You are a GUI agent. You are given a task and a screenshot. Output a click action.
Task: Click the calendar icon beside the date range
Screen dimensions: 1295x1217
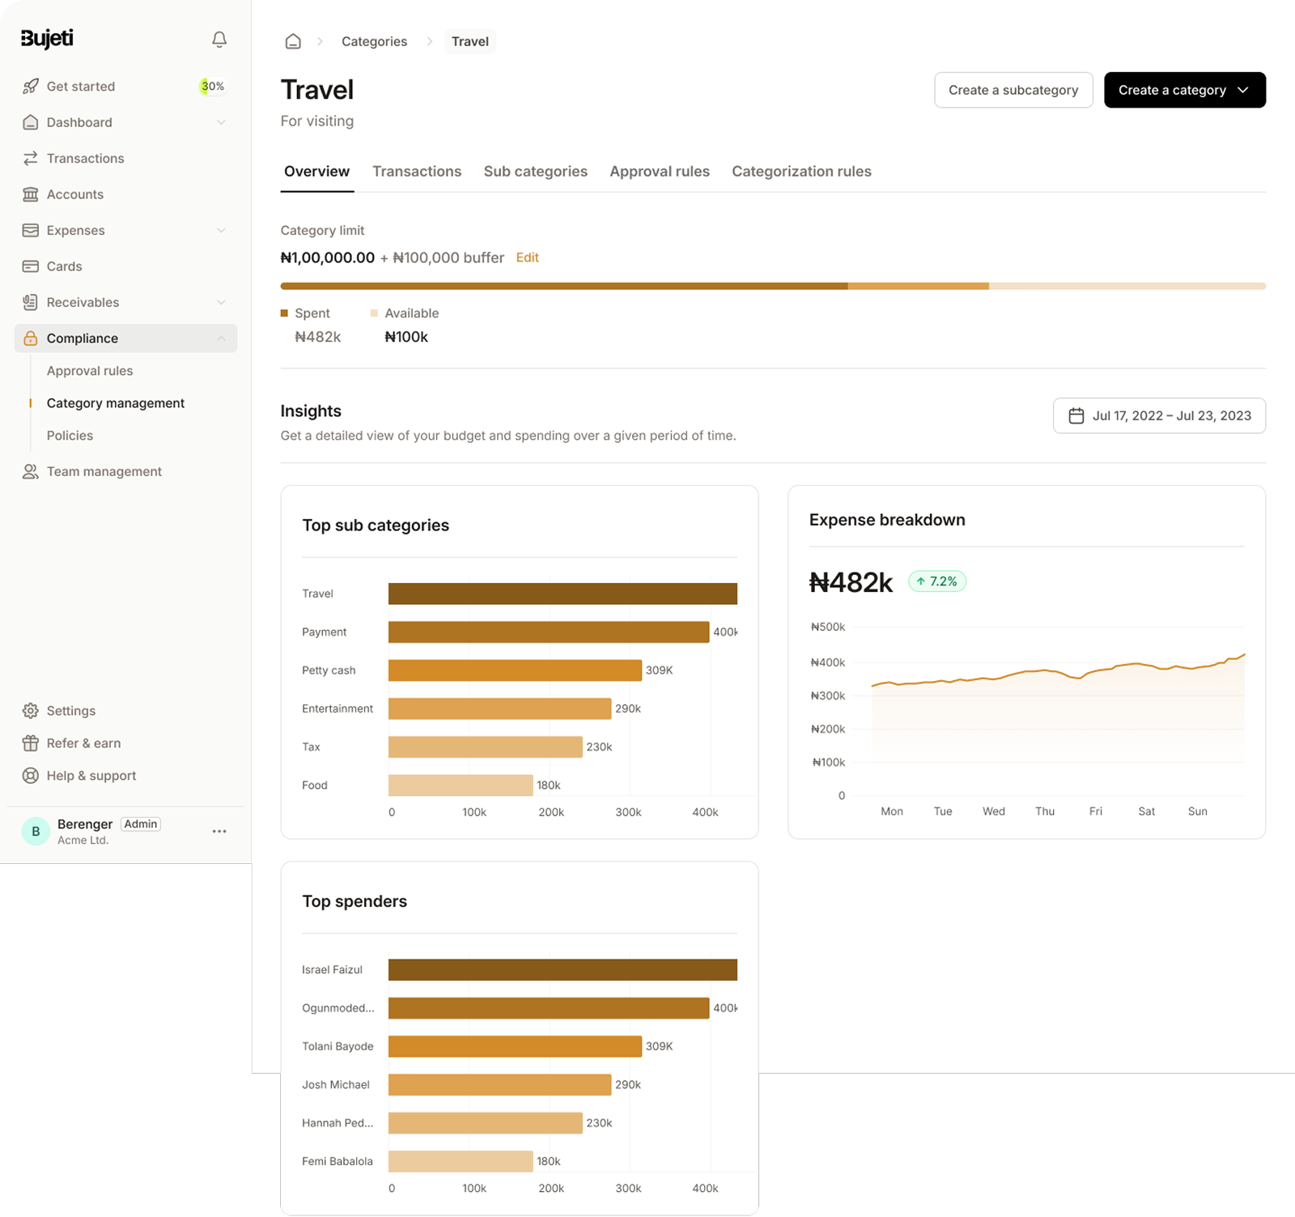[x=1076, y=415]
